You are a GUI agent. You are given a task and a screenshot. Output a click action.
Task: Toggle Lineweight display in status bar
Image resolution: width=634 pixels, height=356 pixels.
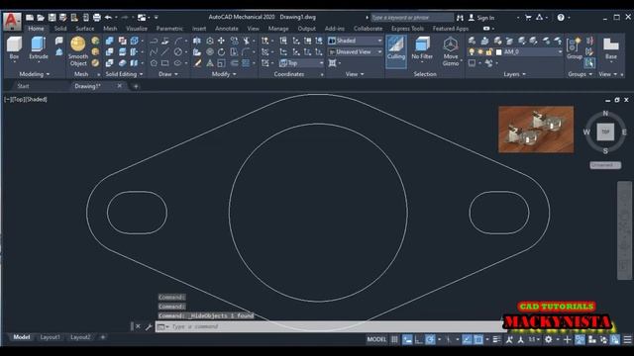[496, 340]
